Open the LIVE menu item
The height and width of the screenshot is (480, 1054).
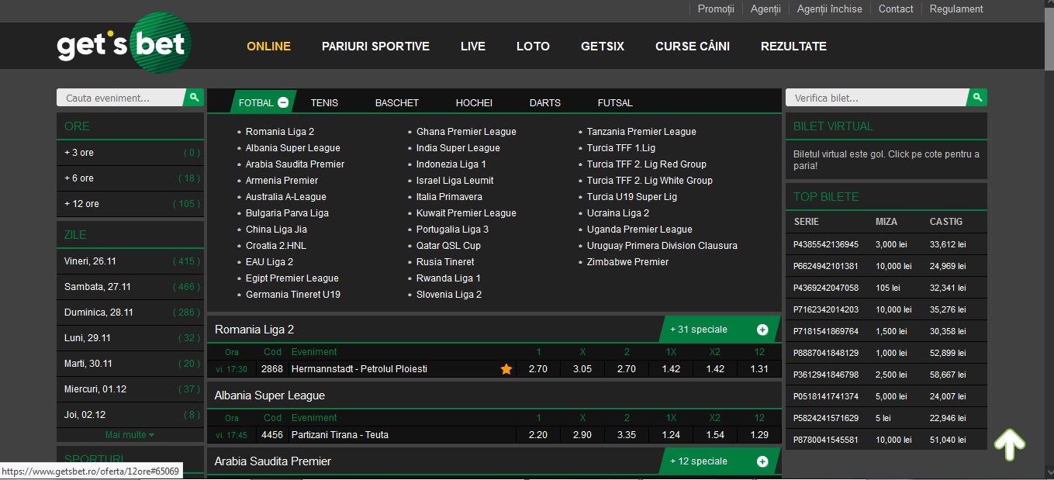coord(473,46)
